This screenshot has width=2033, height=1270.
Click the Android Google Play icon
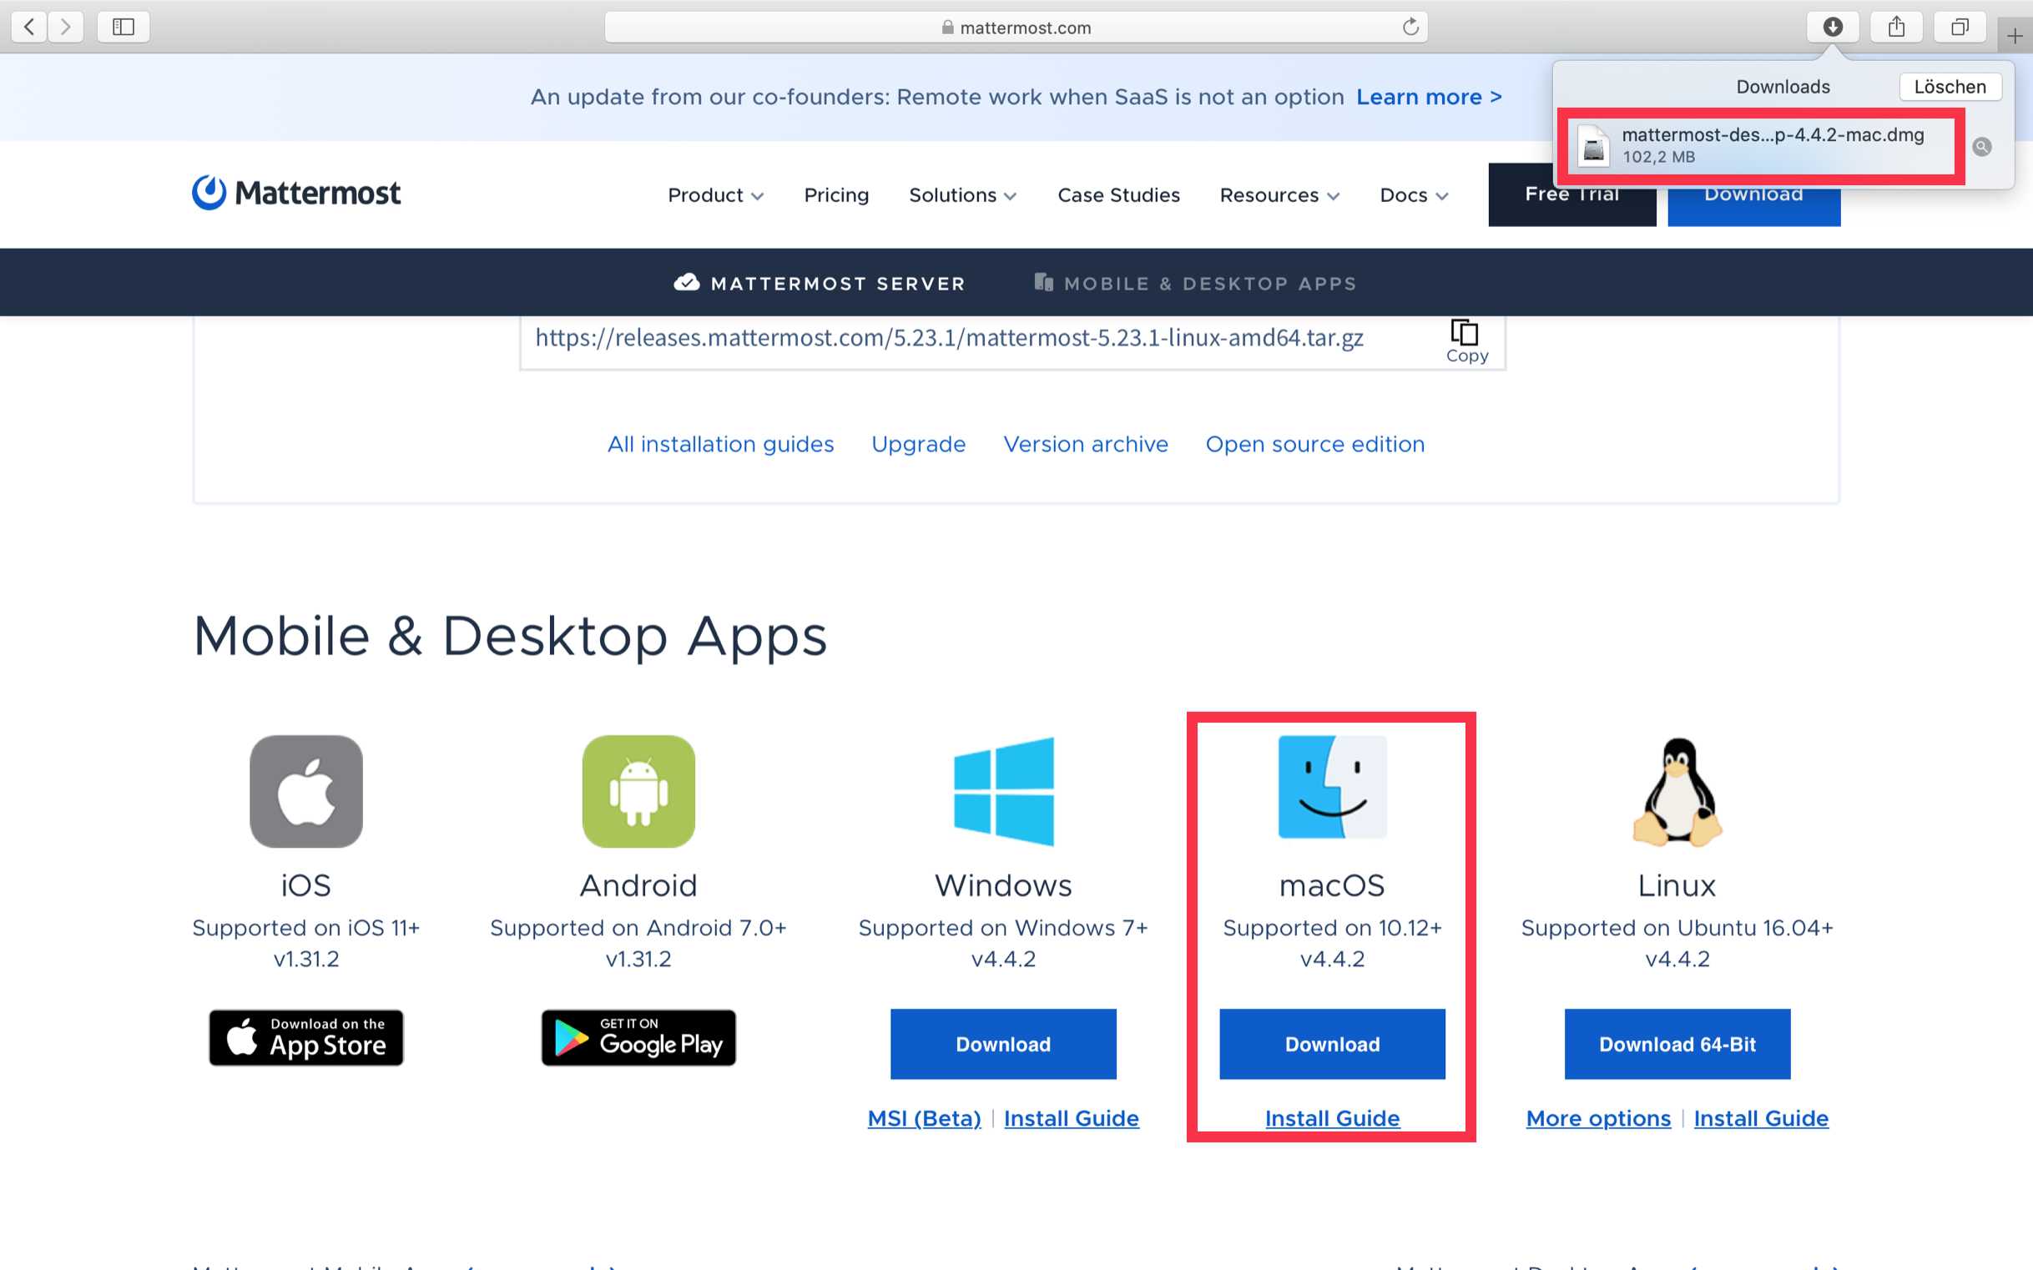tap(639, 1041)
